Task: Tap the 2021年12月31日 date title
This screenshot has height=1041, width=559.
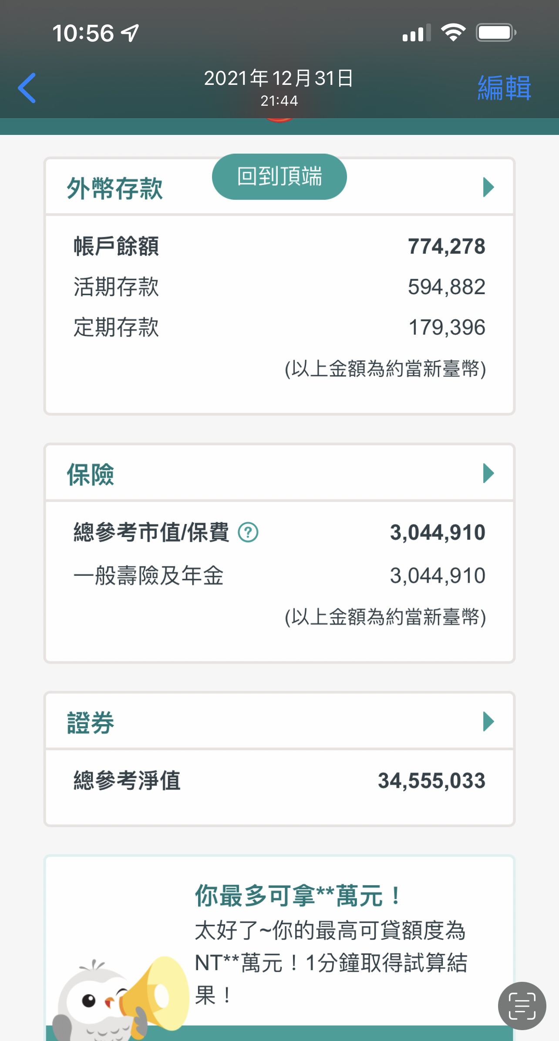Action: click(x=279, y=79)
